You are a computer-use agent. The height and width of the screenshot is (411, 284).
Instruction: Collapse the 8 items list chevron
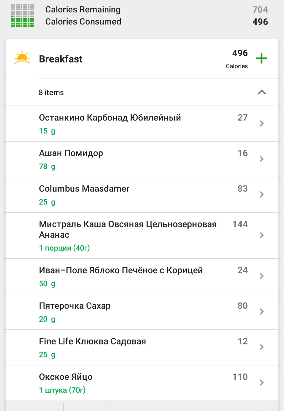[262, 92]
